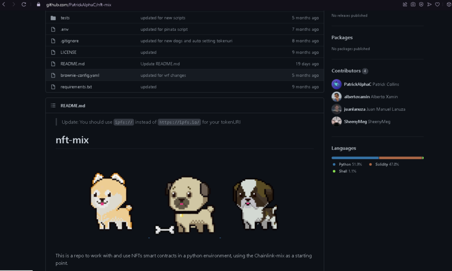This screenshot has height=271, width=452.
Task: Click PatrickAlphaC's avatar
Action: pyautogui.click(x=336, y=84)
